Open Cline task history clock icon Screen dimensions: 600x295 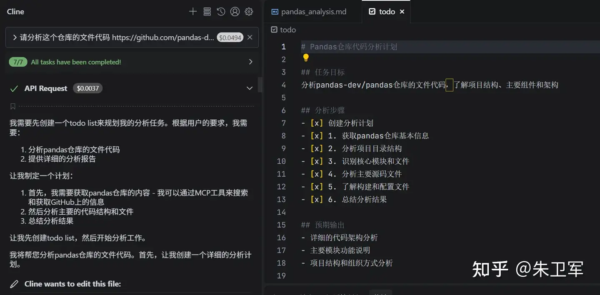coord(221,12)
